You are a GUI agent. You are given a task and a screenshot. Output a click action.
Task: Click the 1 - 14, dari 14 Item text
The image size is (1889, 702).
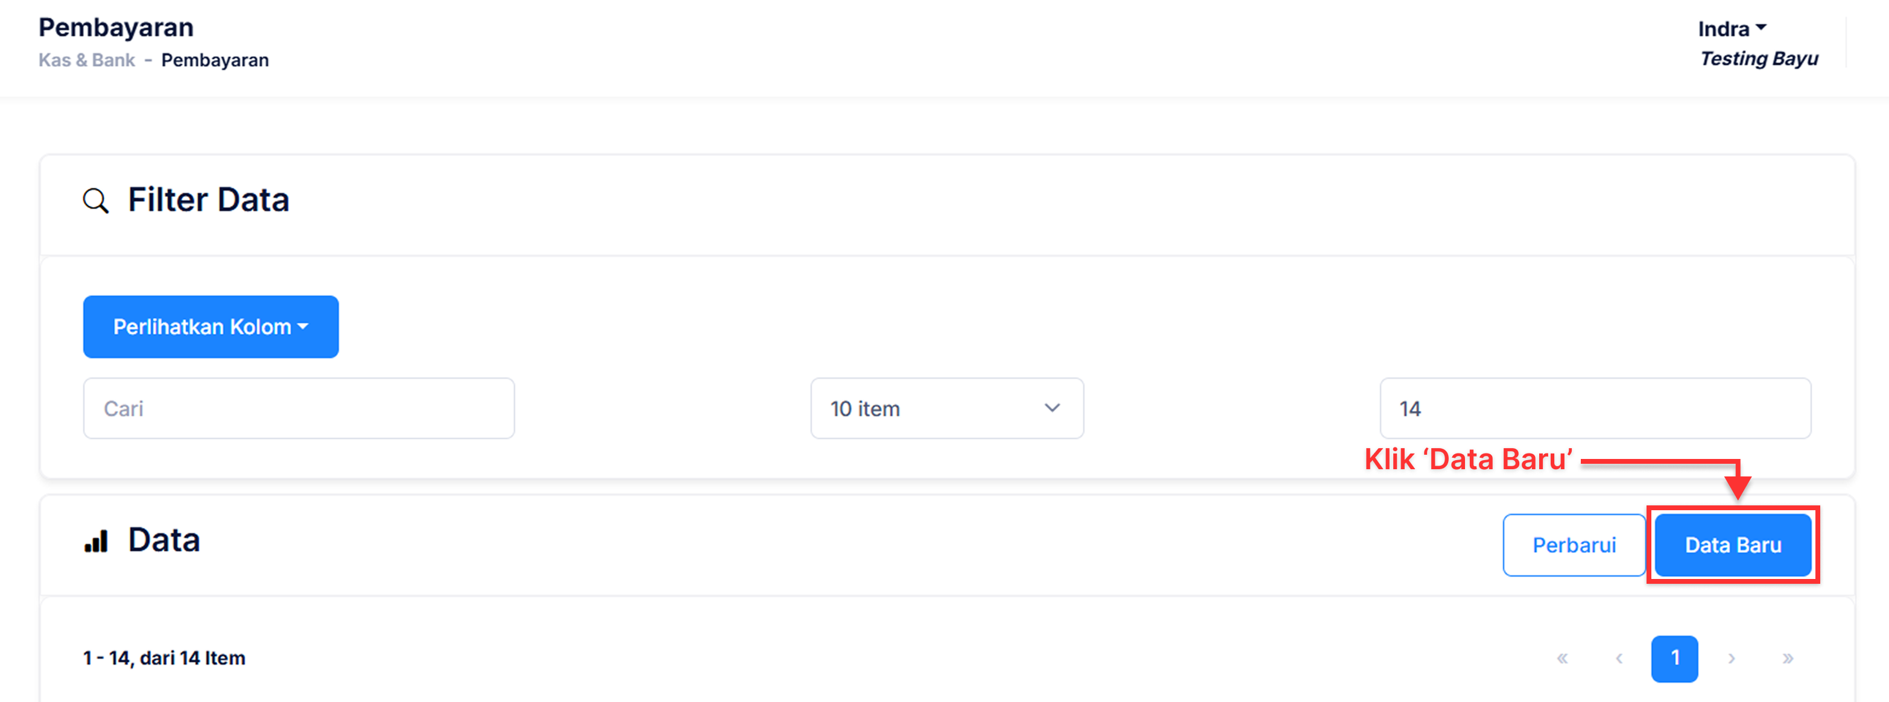click(164, 658)
